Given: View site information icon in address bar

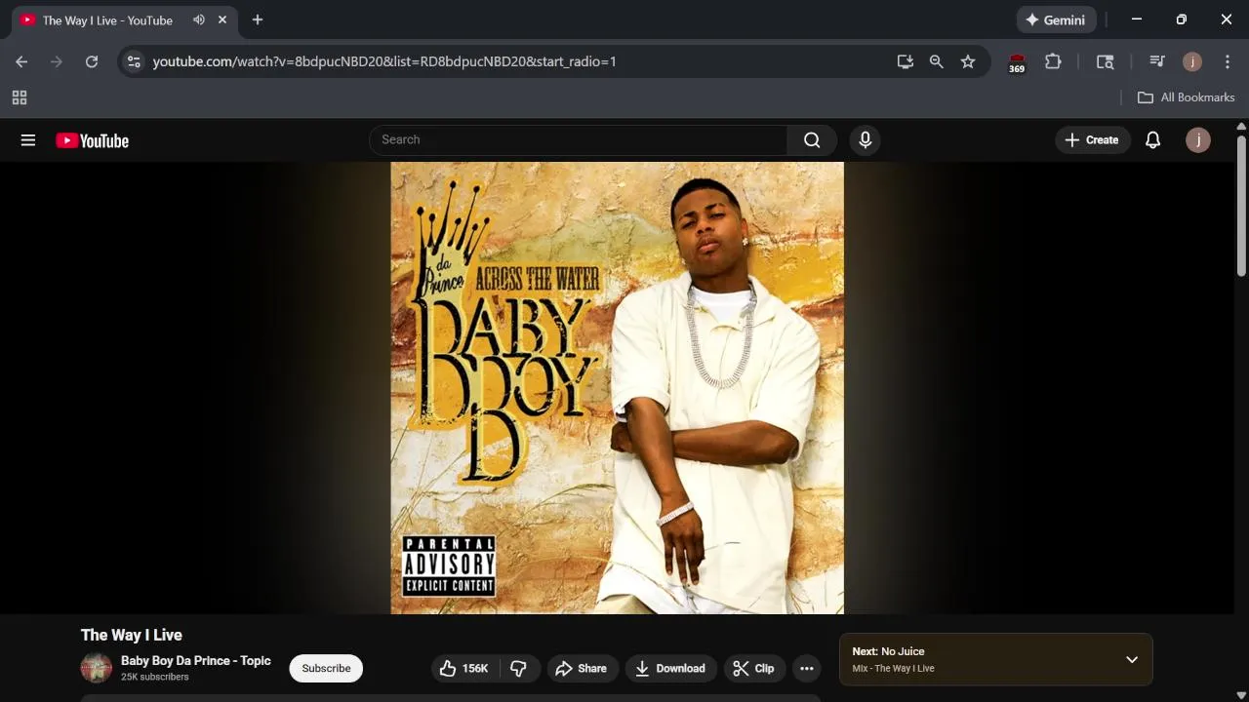Looking at the screenshot, I should click(134, 61).
